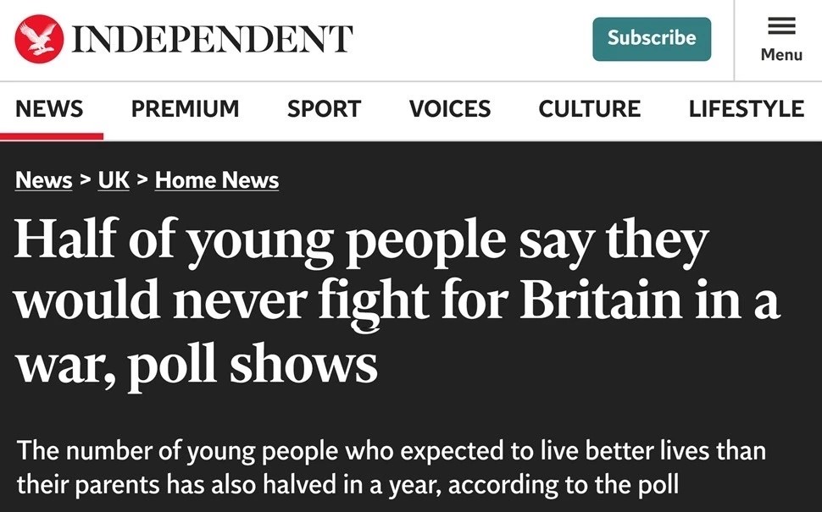Switch to the PREMIUM section
Screen dimensions: 822x512
point(185,109)
